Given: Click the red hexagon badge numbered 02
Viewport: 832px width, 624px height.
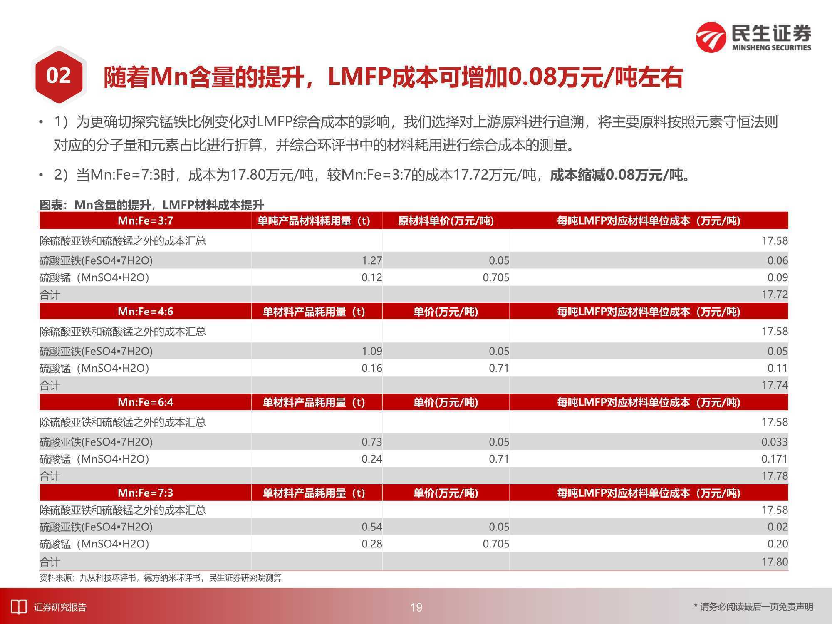Looking at the screenshot, I should [x=59, y=76].
